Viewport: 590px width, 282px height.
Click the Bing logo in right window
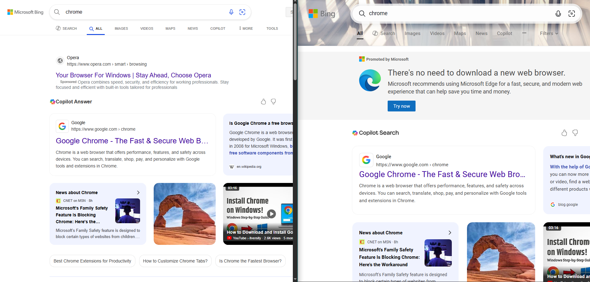click(322, 14)
